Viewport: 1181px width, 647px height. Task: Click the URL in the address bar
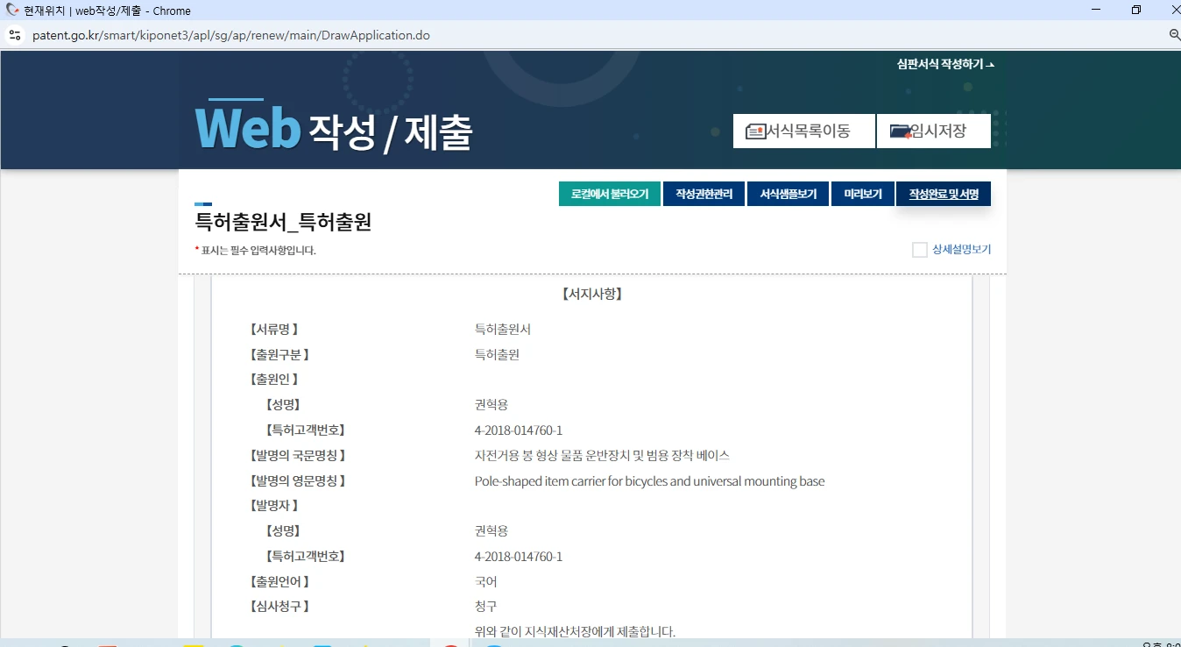point(230,36)
